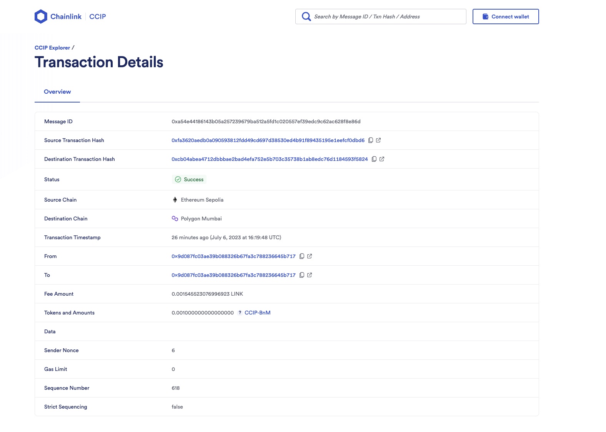Click the Strict Sequencing value false
The image size is (606, 432).
pos(177,407)
